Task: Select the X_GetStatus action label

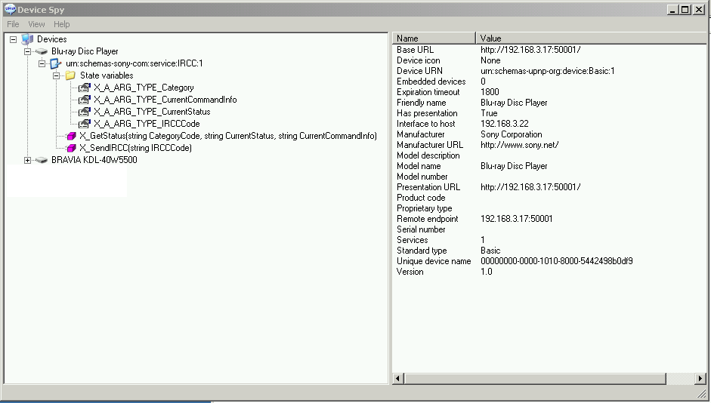Action: 228,136
